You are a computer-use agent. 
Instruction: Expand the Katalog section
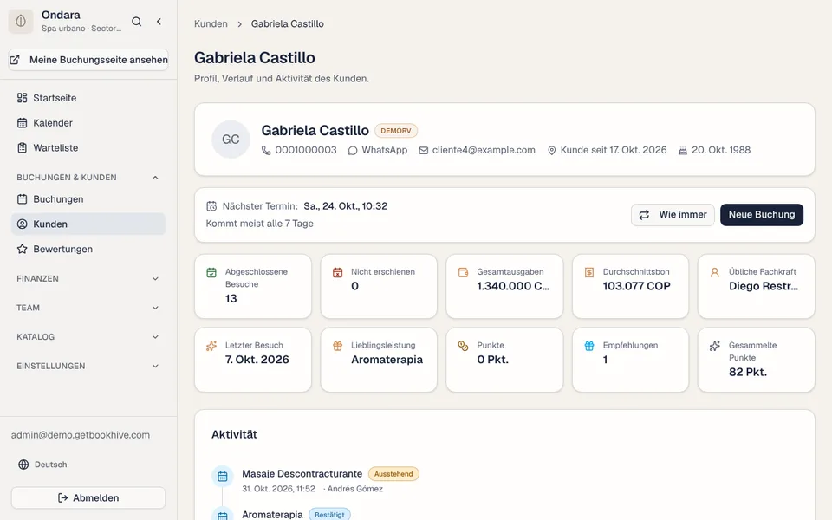pyautogui.click(x=88, y=337)
